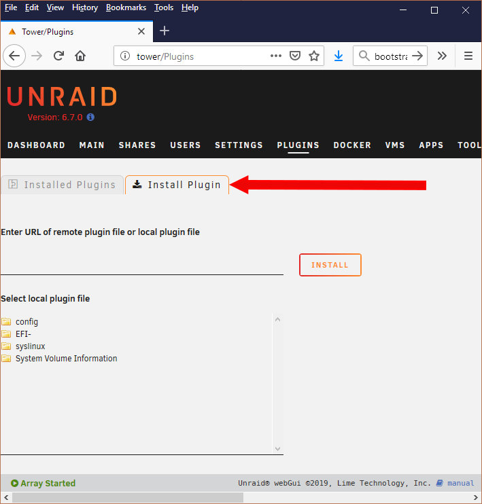Image resolution: width=482 pixels, height=504 pixels.
Task: Show site information icon in address bar
Action: (x=125, y=56)
